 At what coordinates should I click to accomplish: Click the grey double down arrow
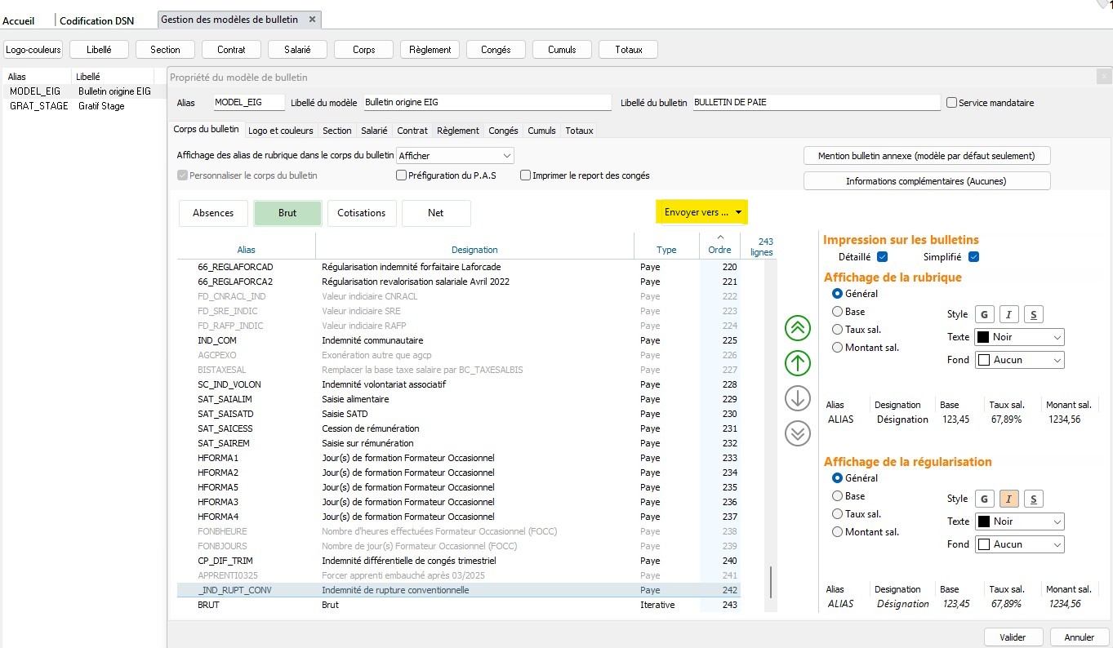(x=797, y=433)
